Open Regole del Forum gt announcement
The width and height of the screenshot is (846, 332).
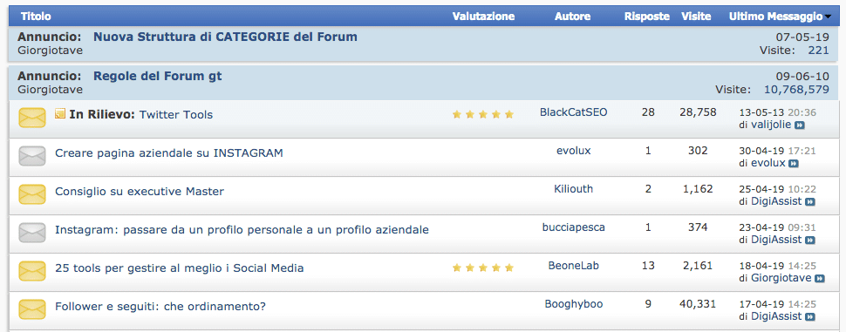(158, 76)
